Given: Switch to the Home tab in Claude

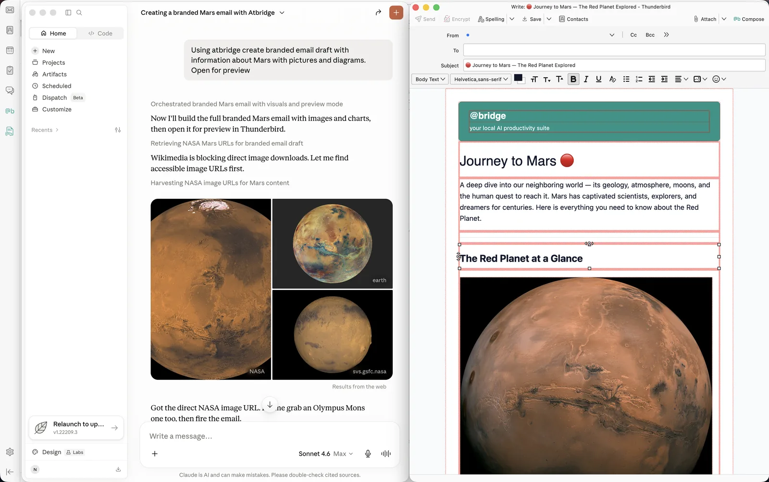Looking at the screenshot, I should coord(53,33).
